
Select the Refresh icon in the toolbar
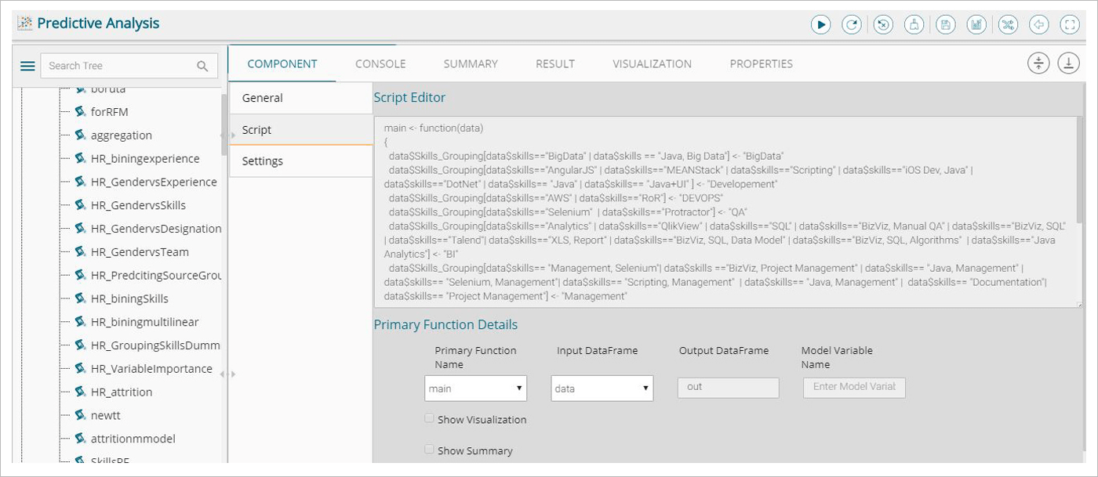pos(852,24)
